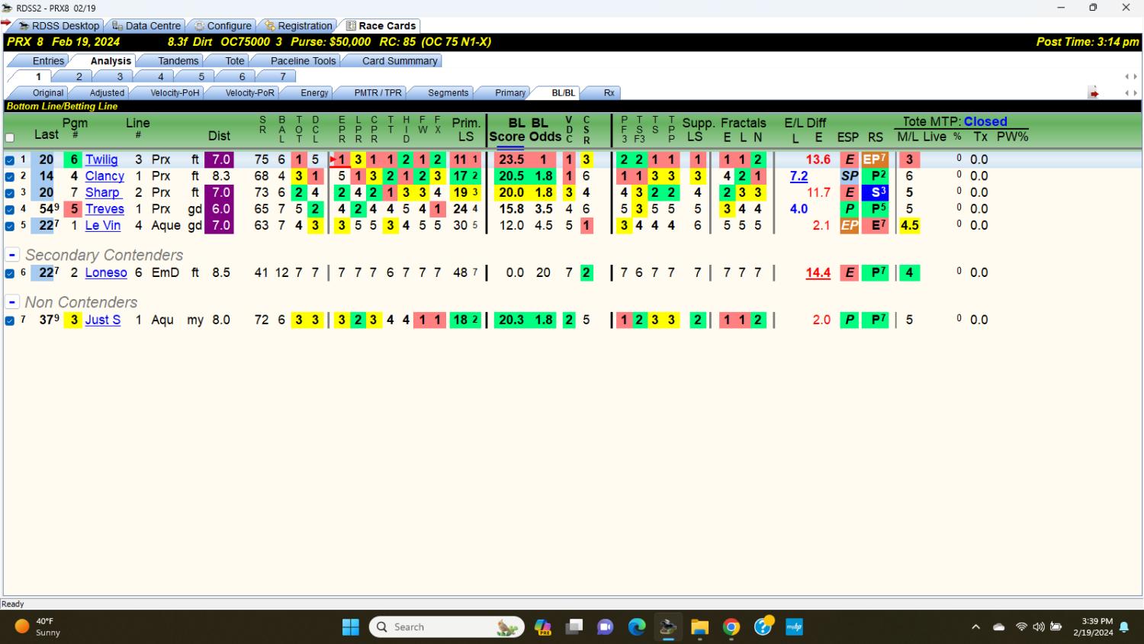Click the Tote MTP Closed label

point(955,121)
